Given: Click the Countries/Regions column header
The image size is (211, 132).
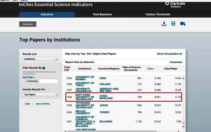Looking at the screenshot, I should (x=109, y=69).
